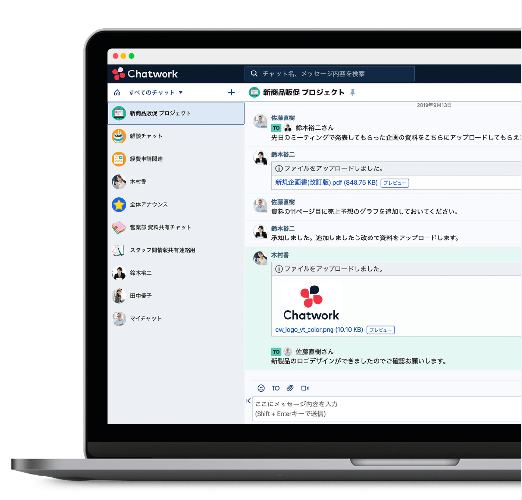Viewport: 522px width, 500px height.
Task: Toggle the pin icon beside project title
Action: [x=353, y=92]
